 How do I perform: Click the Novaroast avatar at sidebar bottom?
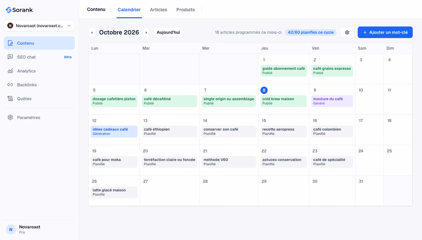point(11,229)
